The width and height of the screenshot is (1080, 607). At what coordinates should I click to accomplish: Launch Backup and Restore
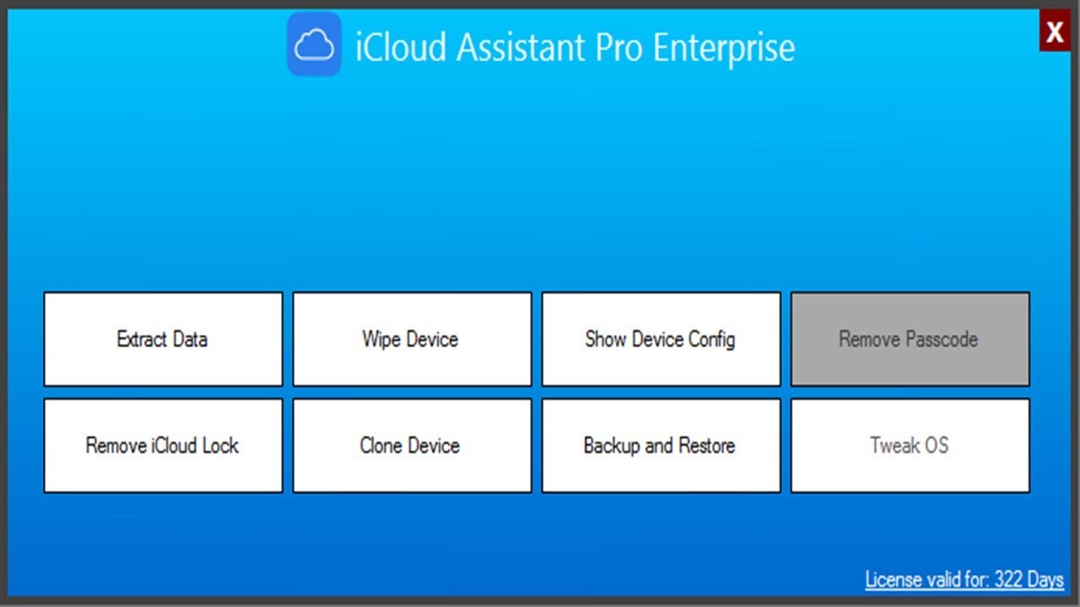point(661,445)
